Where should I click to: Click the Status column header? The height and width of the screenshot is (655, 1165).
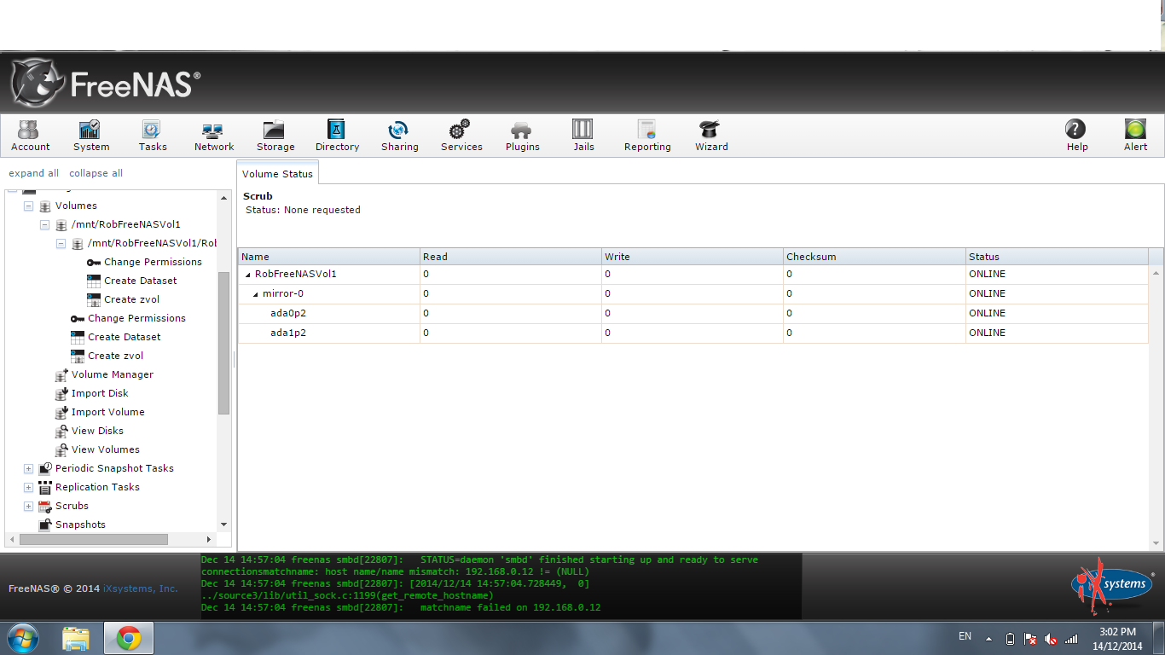click(1057, 257)
